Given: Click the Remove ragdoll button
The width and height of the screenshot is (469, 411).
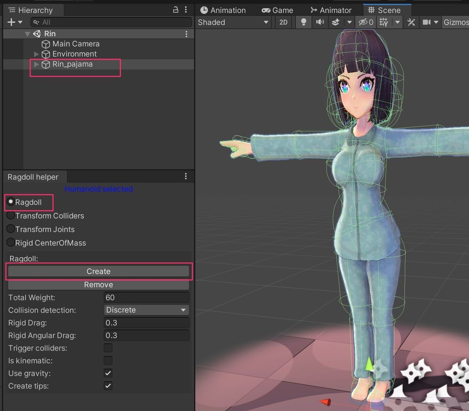Looking at the screenshot, I should point(98,285).
